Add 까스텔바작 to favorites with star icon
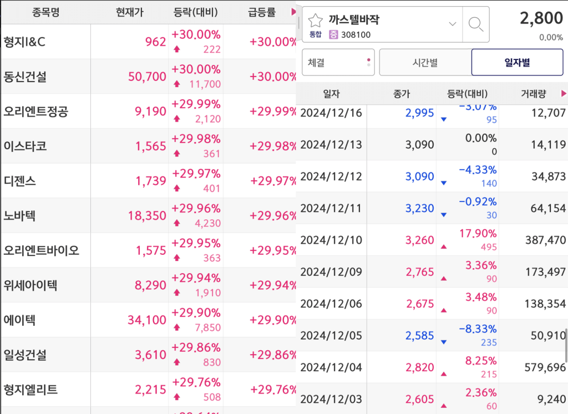568x414 pixels. tap(315, 21)
